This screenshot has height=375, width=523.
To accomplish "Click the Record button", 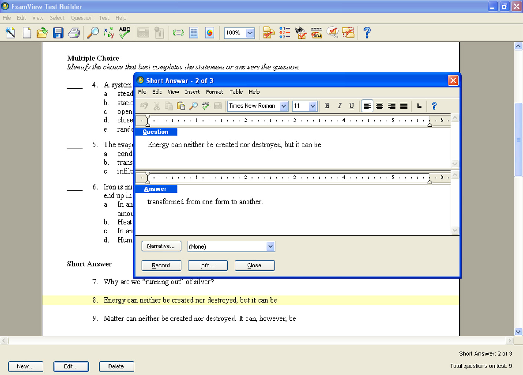I will point(161,266).
